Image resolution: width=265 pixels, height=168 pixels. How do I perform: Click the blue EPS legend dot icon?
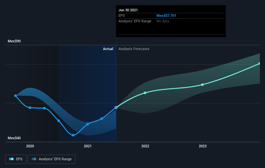tap(11, 159)
